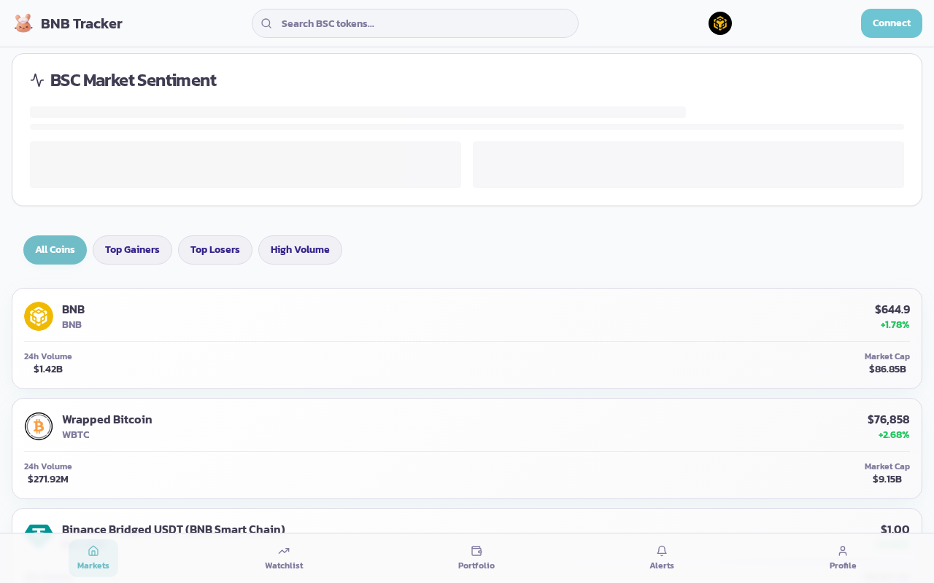Open the Portfolio tab label
Screen dimensions: 934x583
(x=476, y=566)
